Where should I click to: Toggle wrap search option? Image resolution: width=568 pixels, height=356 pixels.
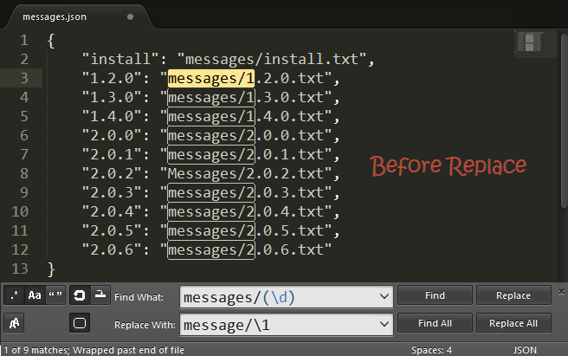click(80, 295)
